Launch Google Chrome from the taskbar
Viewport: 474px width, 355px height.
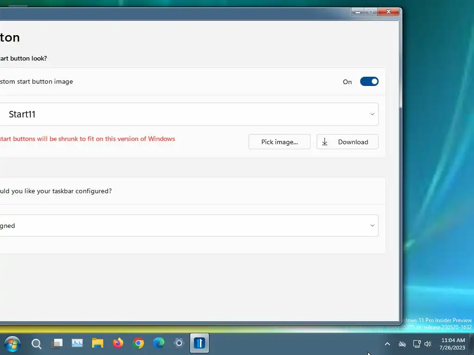click(138, 343)
